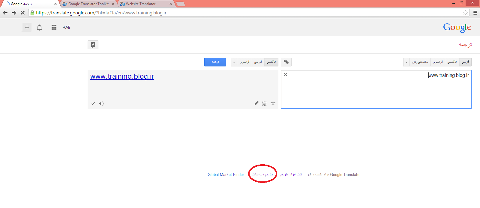Open a new browser tab
This screenshot has height=208, width=480.
tap(180, 4)
